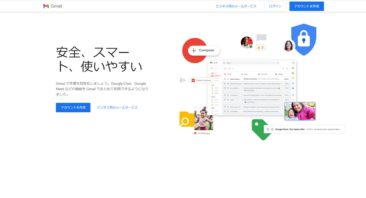Select the Primary tab in the mock inbox
The height and width of the screenshot is (198, 366).
pos(228,74)
